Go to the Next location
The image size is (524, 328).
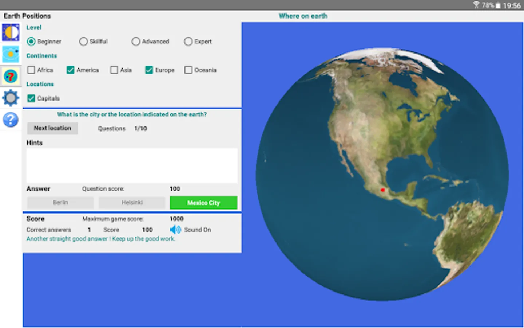(x=52, y=128)
